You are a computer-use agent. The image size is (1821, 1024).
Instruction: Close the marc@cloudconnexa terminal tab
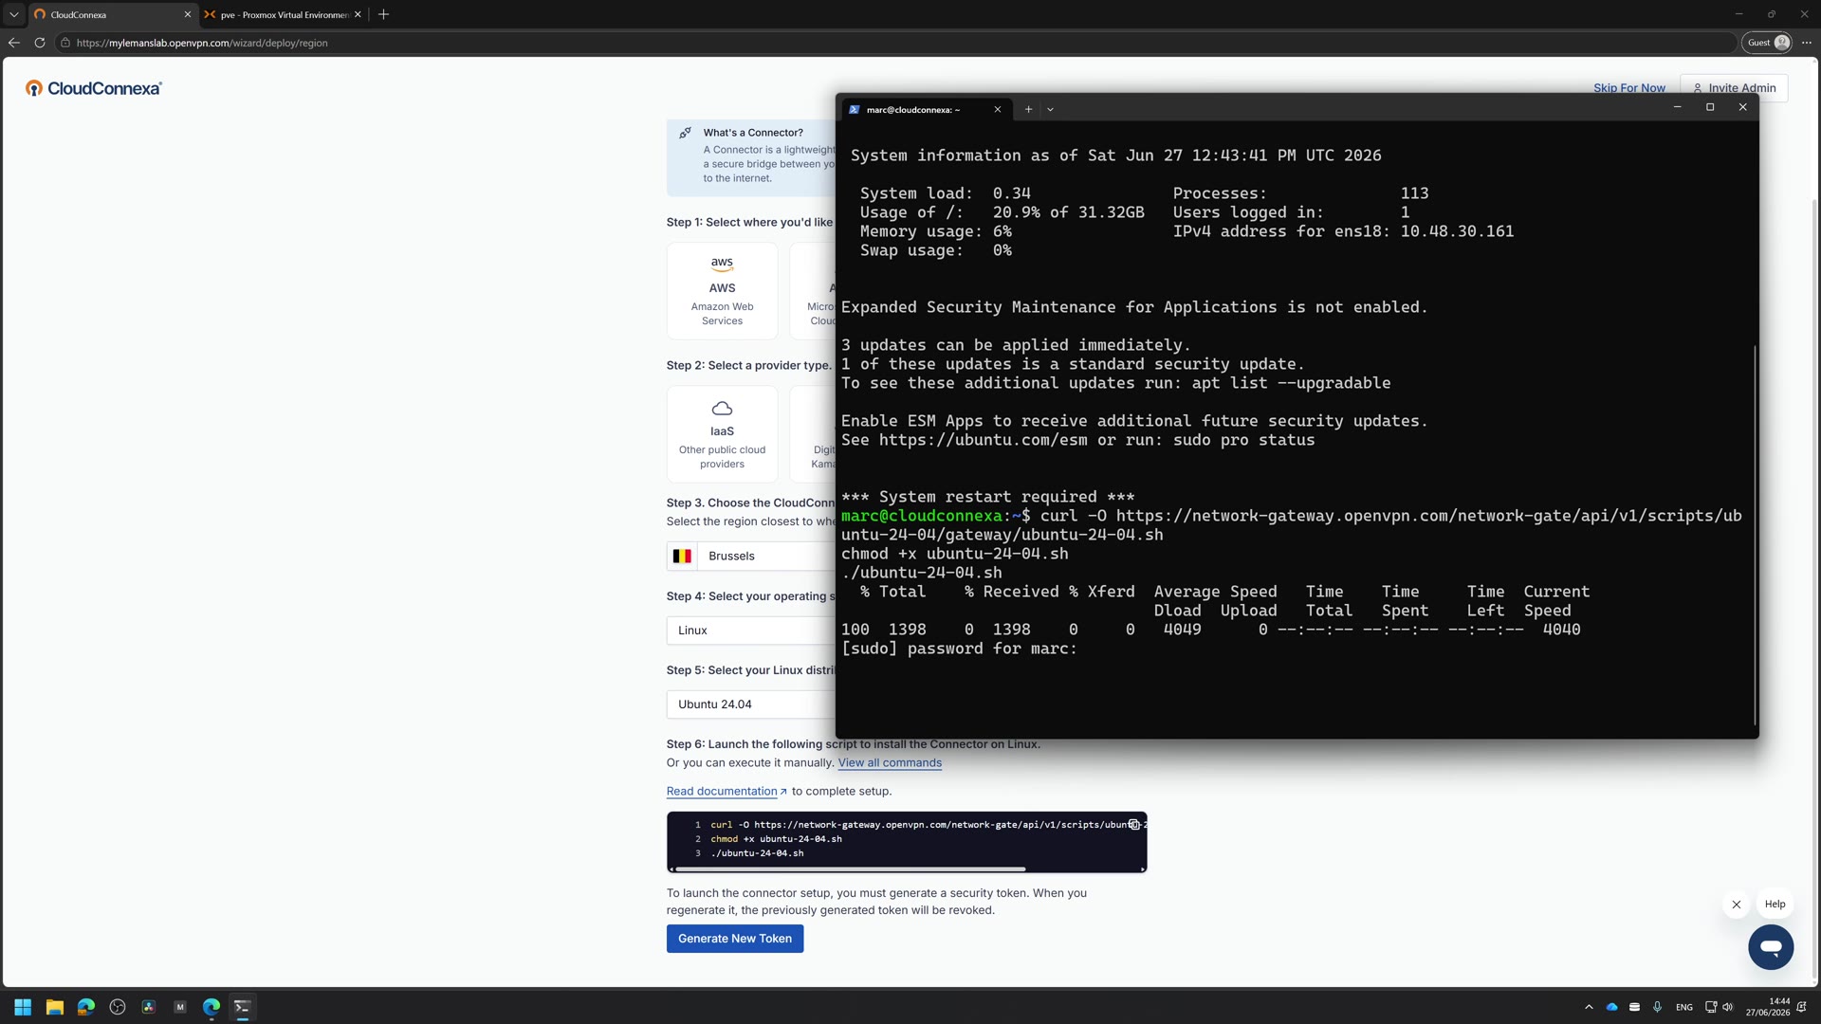coord(998,109)
